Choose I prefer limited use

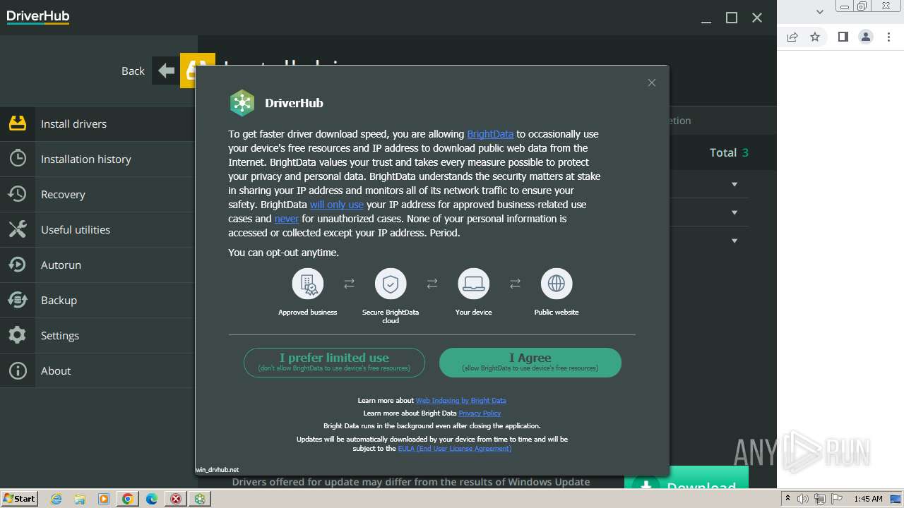click(334, 362)
